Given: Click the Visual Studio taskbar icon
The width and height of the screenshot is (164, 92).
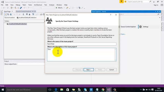Looking at the screenshot, I should pos(109,90).
